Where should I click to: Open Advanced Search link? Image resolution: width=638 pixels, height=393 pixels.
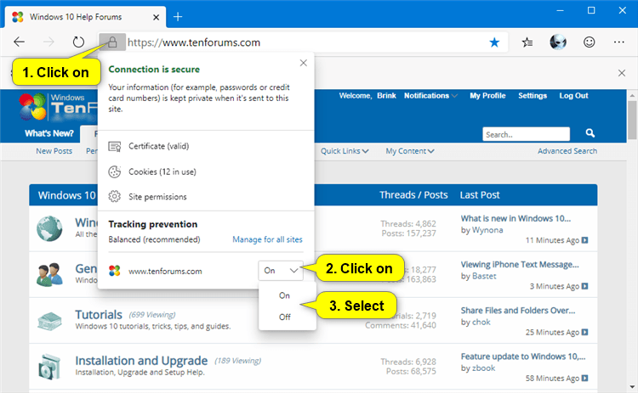[567, 151]
